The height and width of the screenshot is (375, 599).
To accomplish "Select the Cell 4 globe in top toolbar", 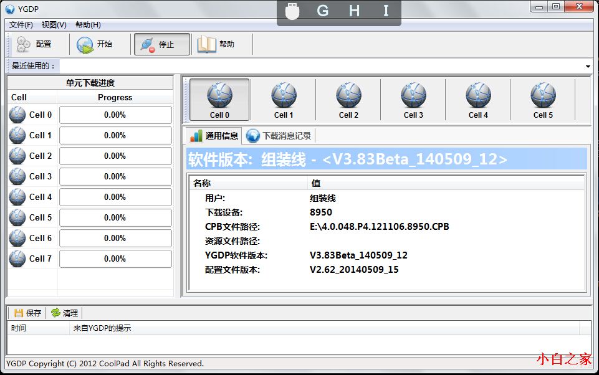I will 478,100.
